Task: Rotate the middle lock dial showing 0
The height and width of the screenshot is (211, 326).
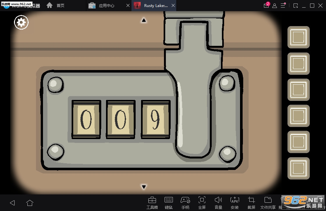Action: (121, 119)
